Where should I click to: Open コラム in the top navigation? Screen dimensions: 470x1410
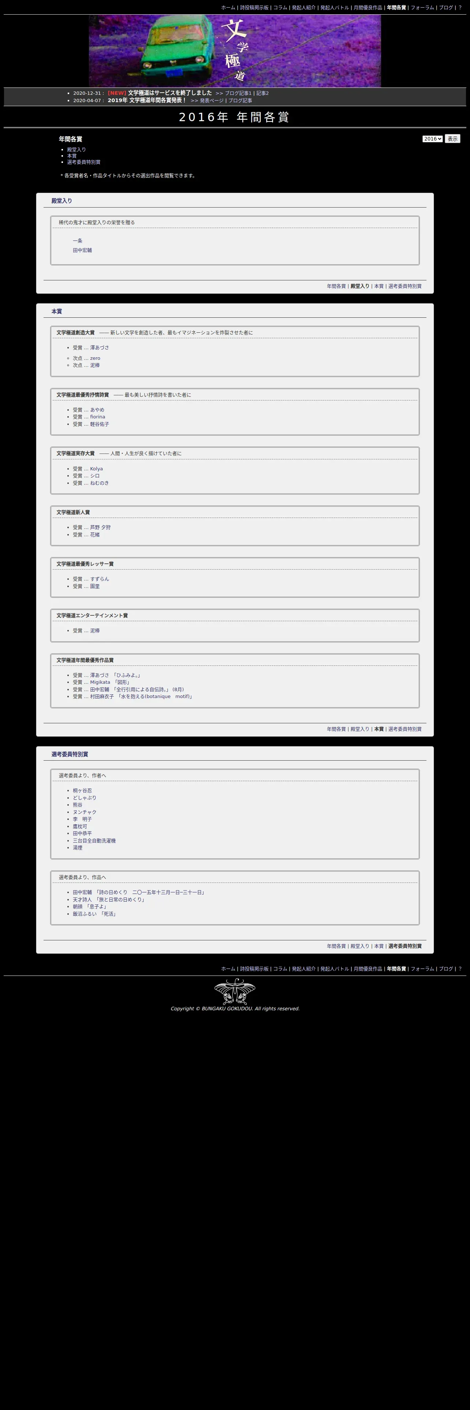click(x=280, y=8)
